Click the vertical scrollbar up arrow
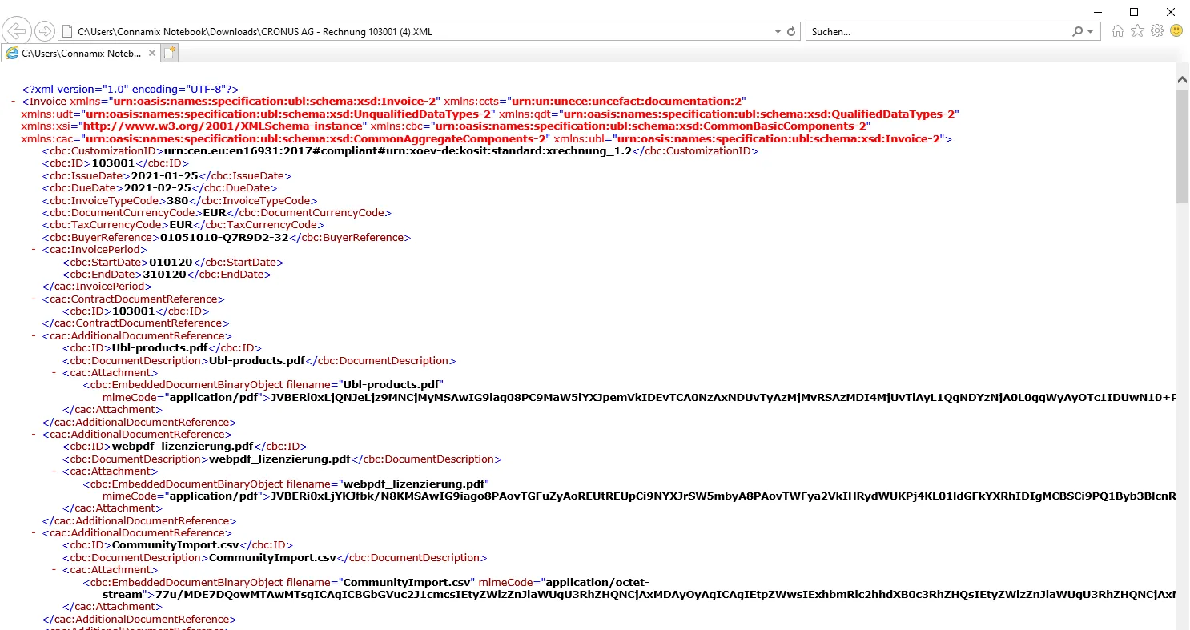The image size is (1190, 630). tap(1182, 79)
